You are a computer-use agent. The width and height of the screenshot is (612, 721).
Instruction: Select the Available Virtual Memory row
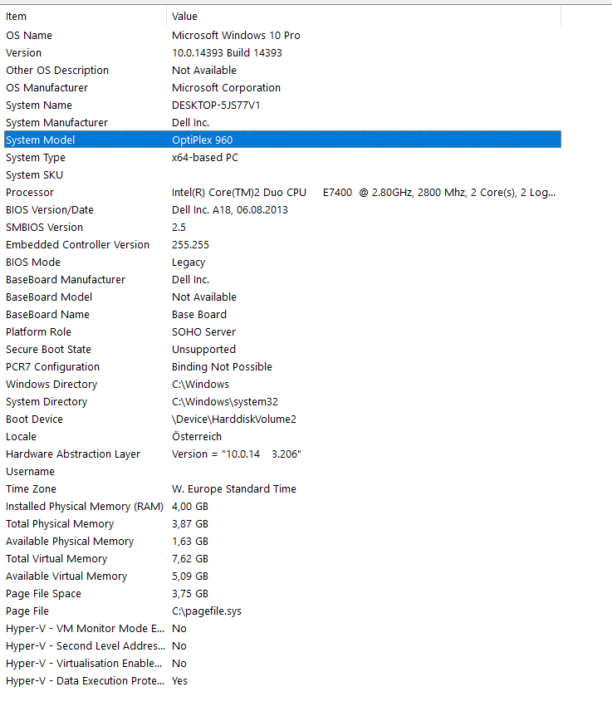(x=282, y=577)
